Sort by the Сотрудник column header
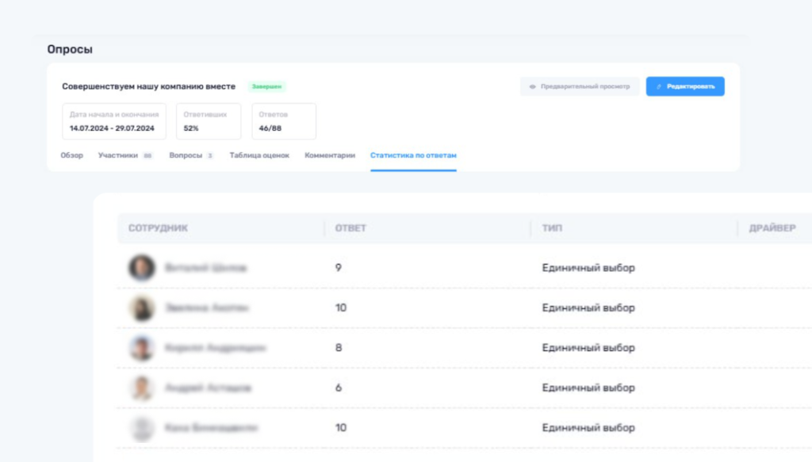This screenshot has height=462, width=812. click(158, 228)
